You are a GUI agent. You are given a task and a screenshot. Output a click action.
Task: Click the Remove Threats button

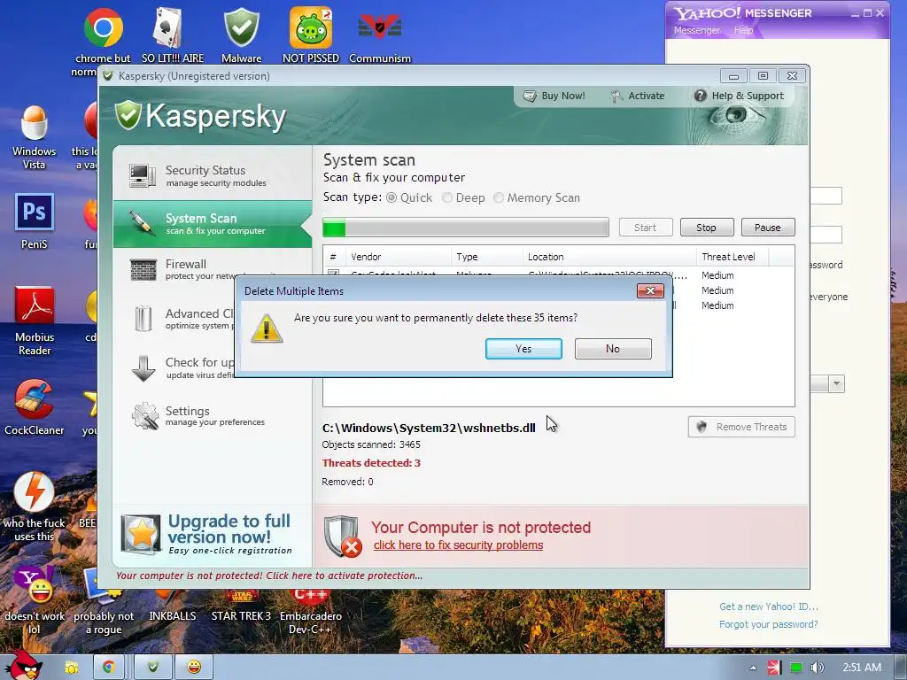tap(741, 427)
